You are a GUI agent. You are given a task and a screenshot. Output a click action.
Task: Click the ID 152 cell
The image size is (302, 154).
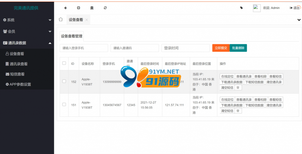[73, 82]
